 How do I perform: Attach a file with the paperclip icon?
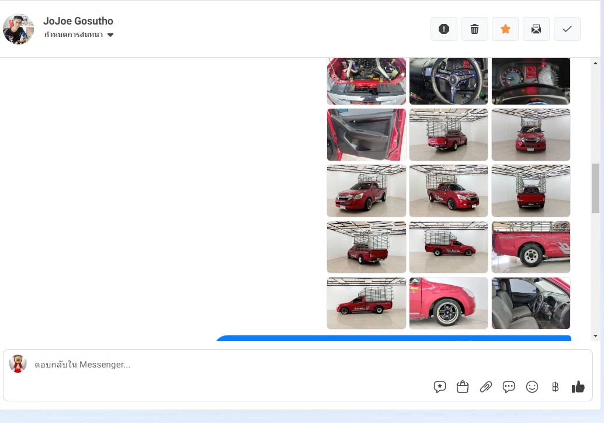(x=486, y=387)
